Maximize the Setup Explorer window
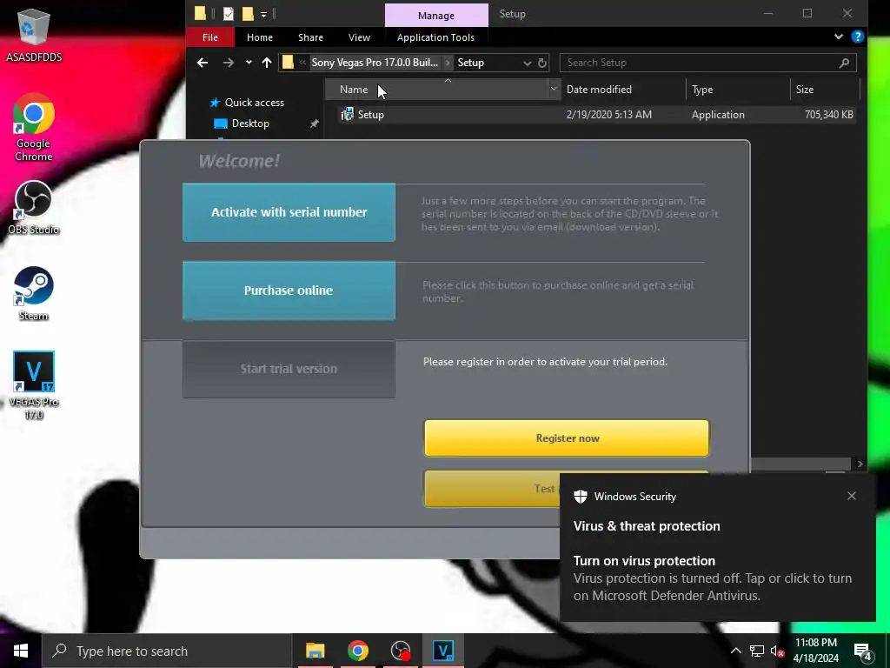 point(807,13)
